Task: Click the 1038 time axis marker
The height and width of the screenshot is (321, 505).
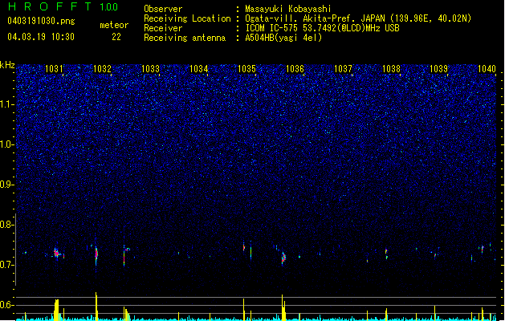Action: coord(391,69)
